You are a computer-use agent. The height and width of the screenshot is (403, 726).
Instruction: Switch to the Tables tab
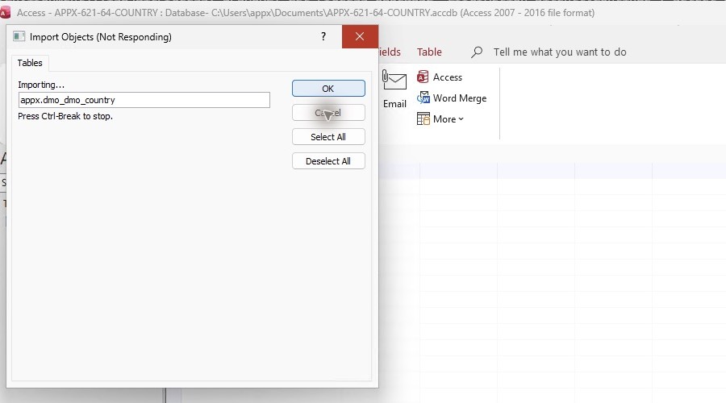click(30, 63)
